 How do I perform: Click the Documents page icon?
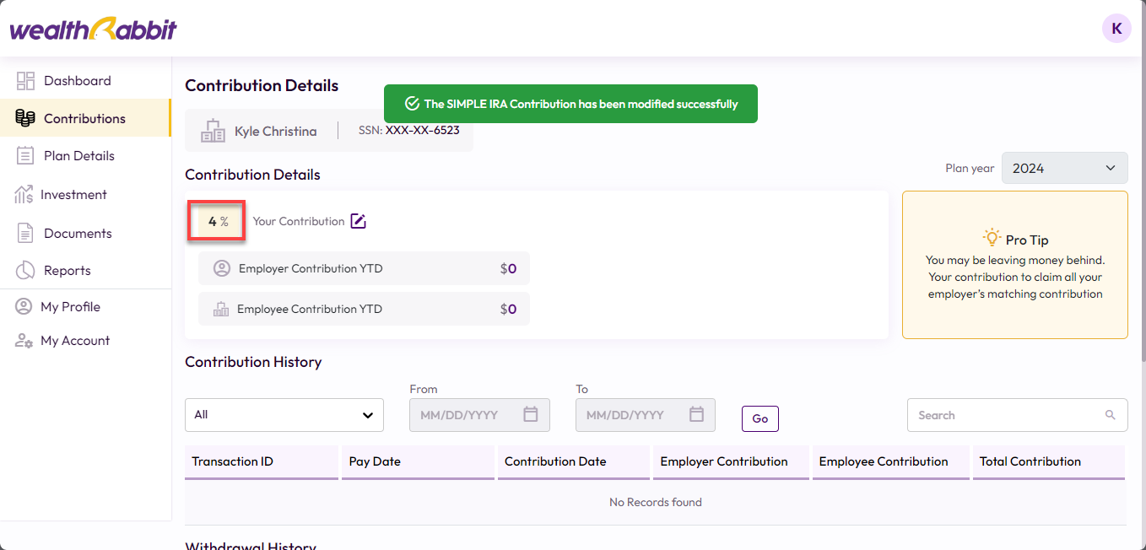pos(25,234)
